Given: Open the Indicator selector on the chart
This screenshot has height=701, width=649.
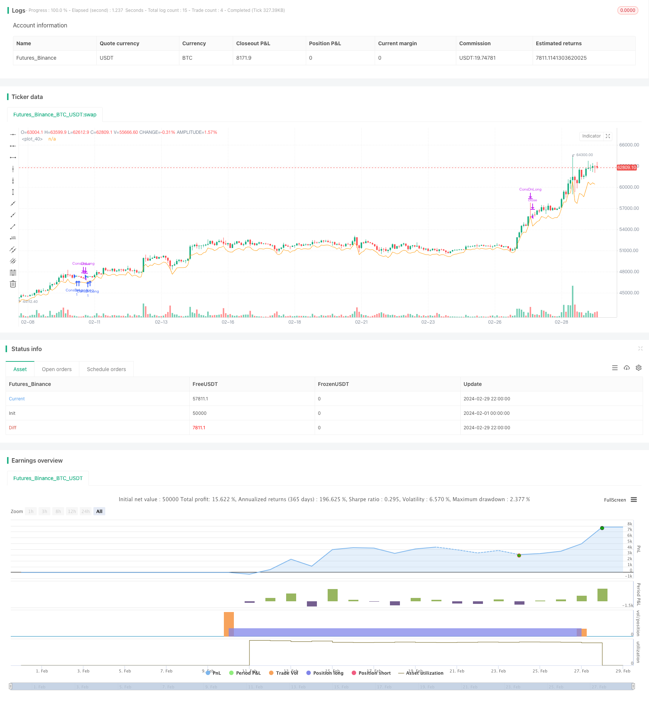Looking at the screenshot, I should (591, 136).
